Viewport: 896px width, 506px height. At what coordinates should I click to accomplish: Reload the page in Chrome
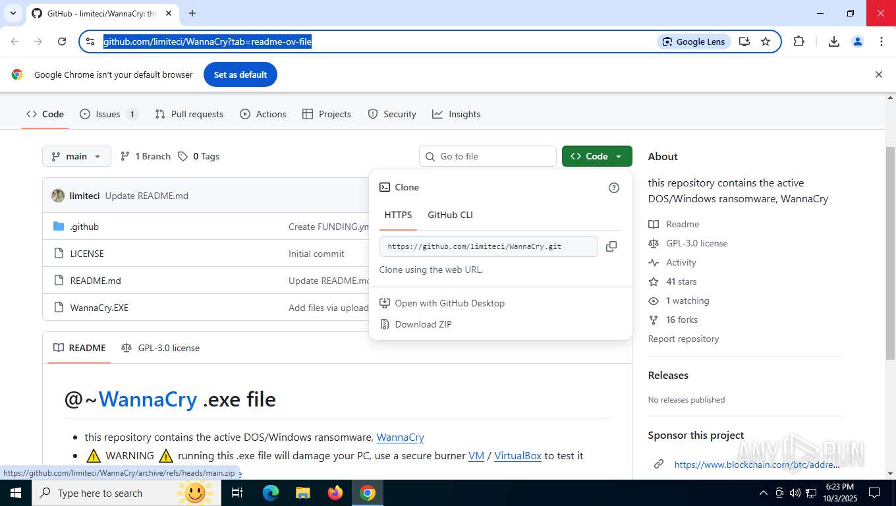coord(62,42)
